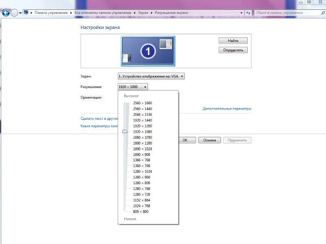Select monitor 1 thumbnail
This screenshot has width=326, height=244.
click(148, 51)
